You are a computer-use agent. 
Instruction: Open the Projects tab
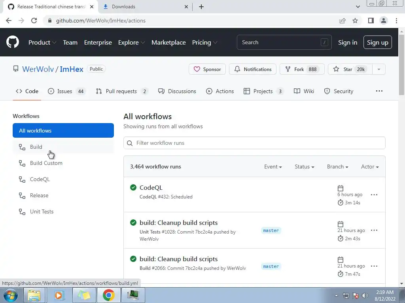tap(263, 91)
